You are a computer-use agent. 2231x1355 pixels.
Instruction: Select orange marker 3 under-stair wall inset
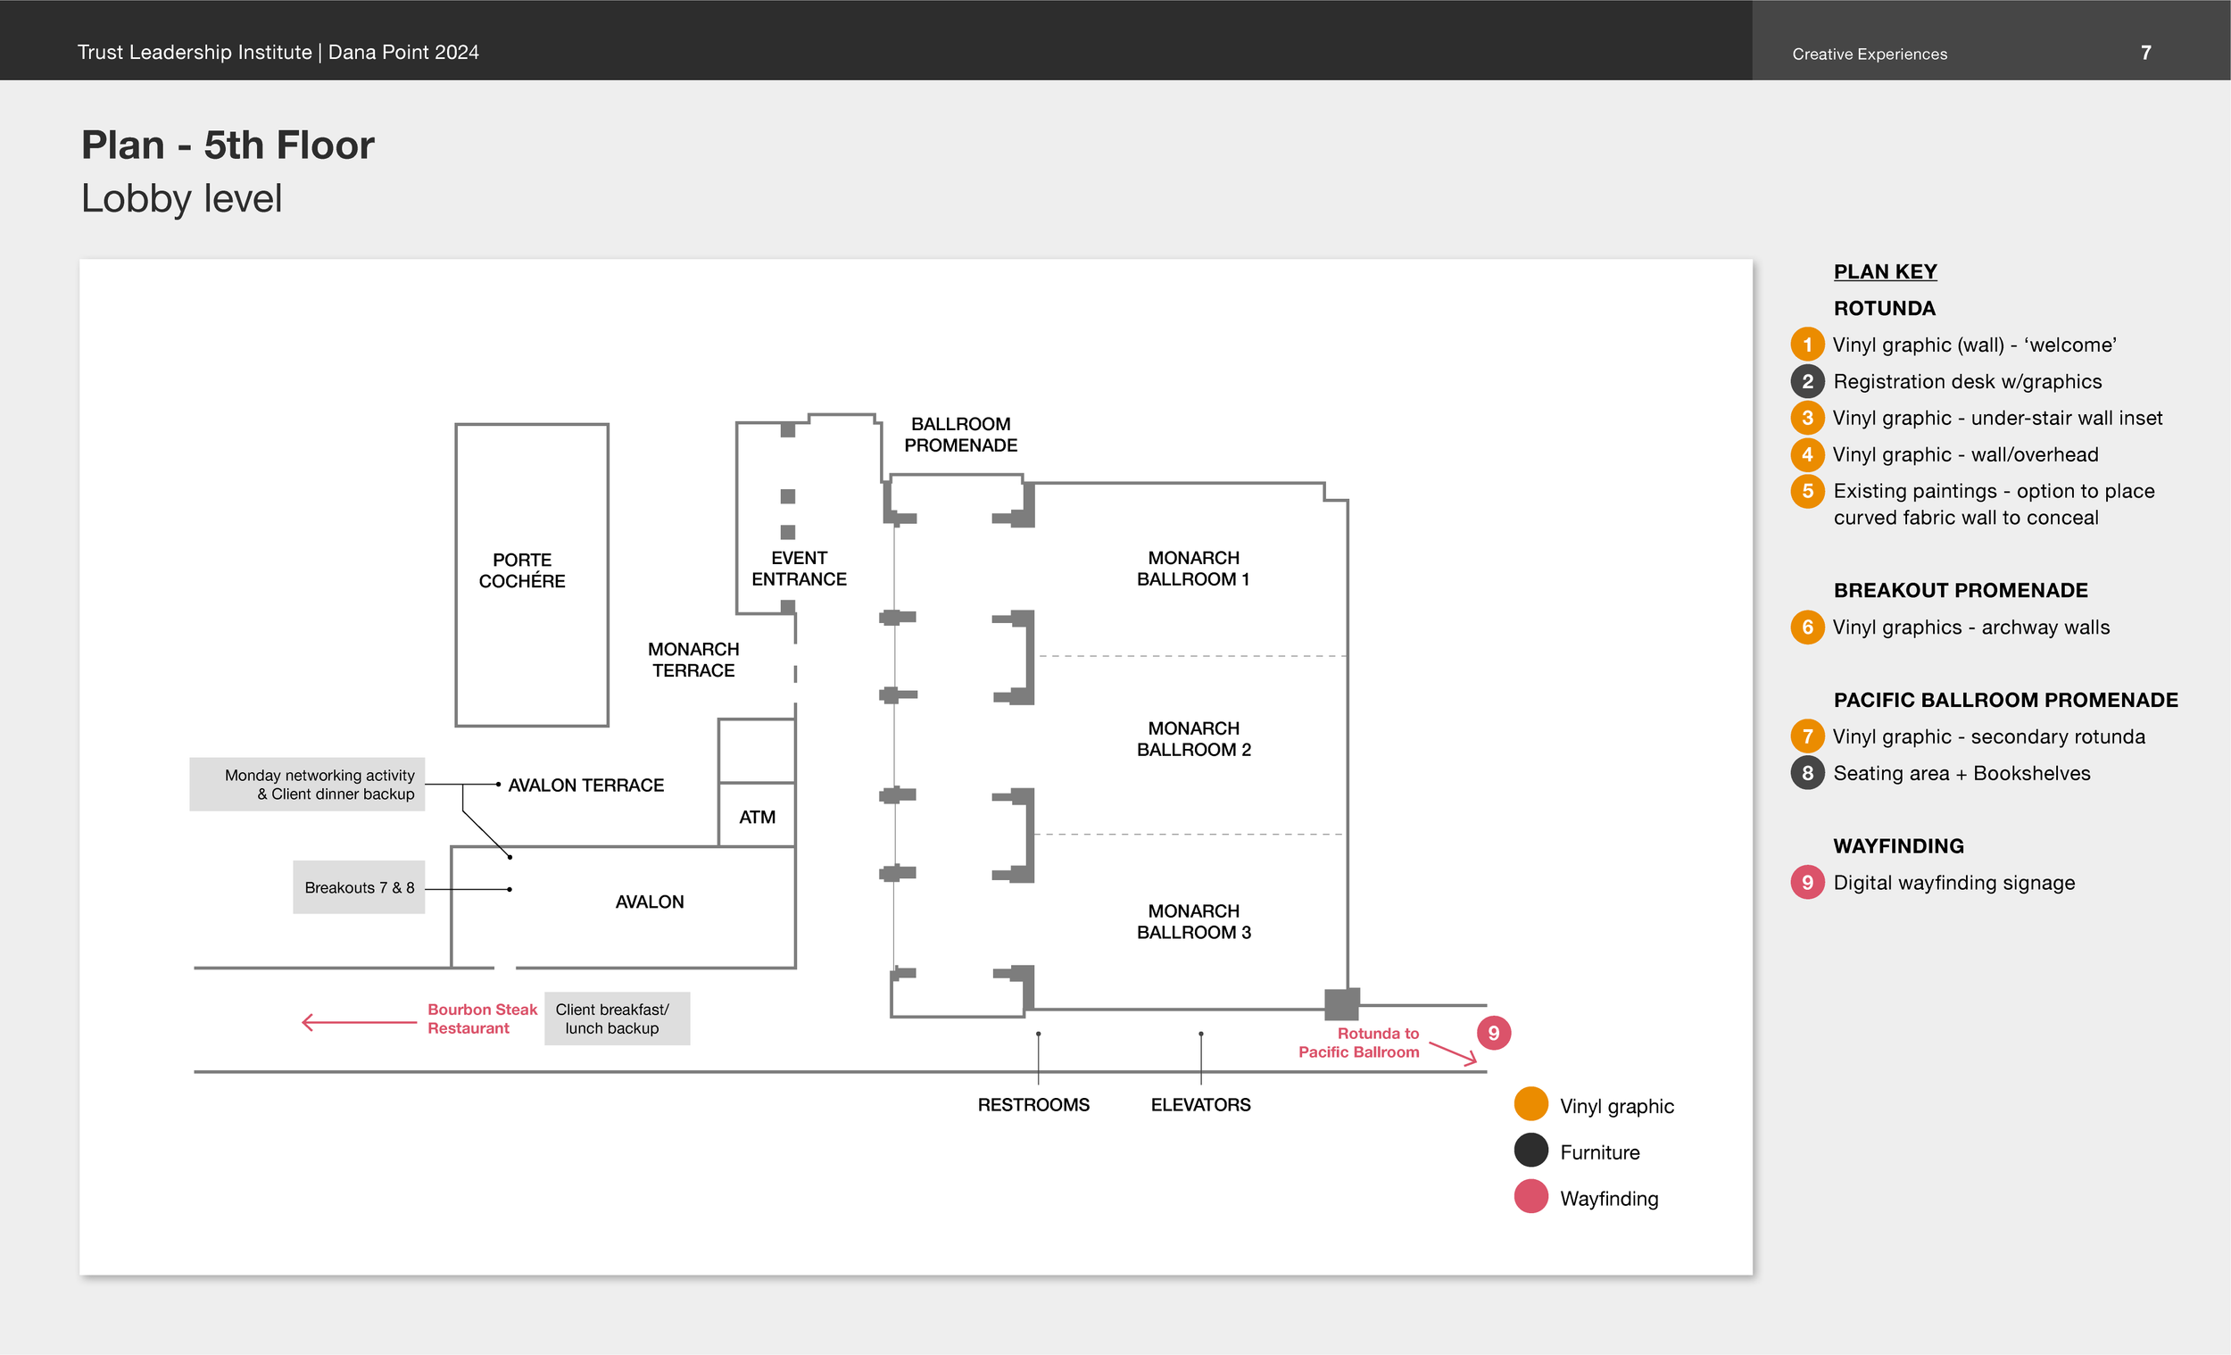click(x=1807, y=418)
